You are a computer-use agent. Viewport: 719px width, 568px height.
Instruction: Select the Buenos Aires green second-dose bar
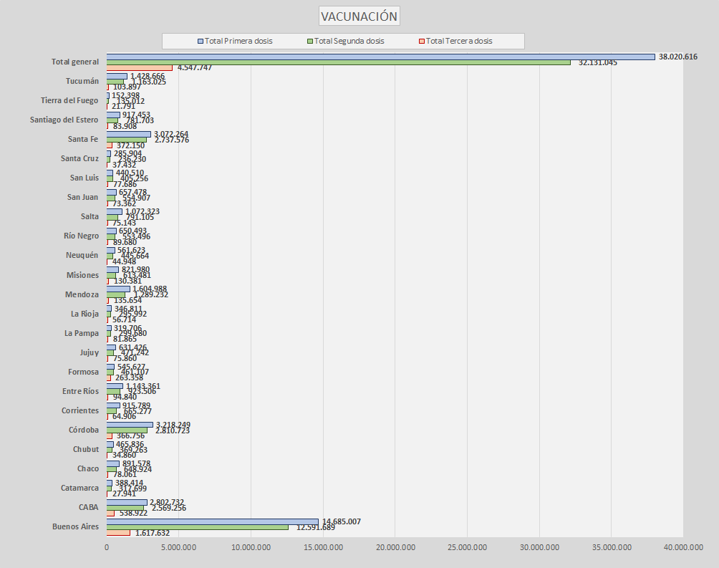[x=198, y=527]
